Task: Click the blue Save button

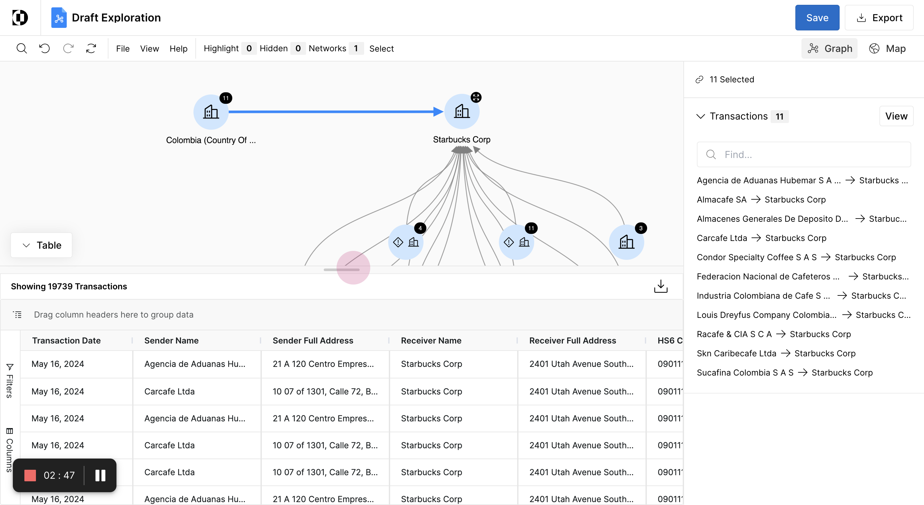Action: tap(817, 18)
